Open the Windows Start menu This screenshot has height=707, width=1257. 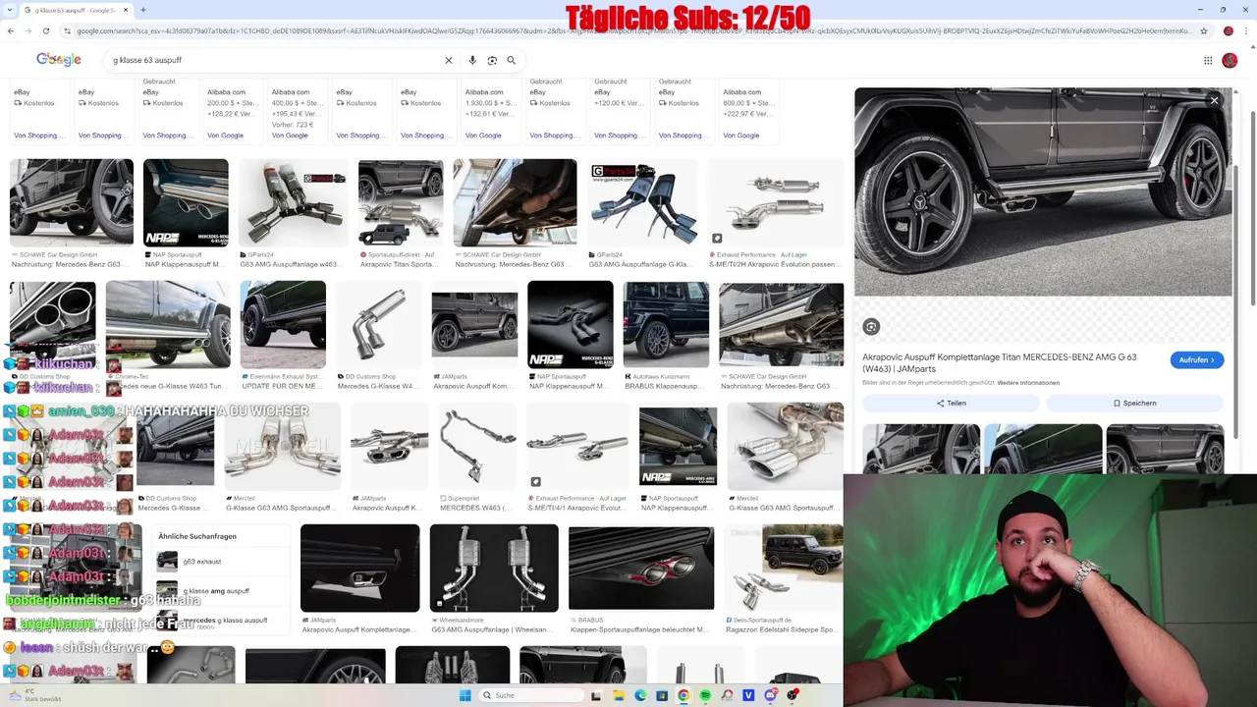coord(465,695)
